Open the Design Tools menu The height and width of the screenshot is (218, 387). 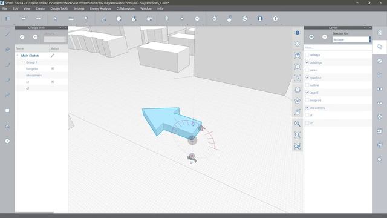59,8
